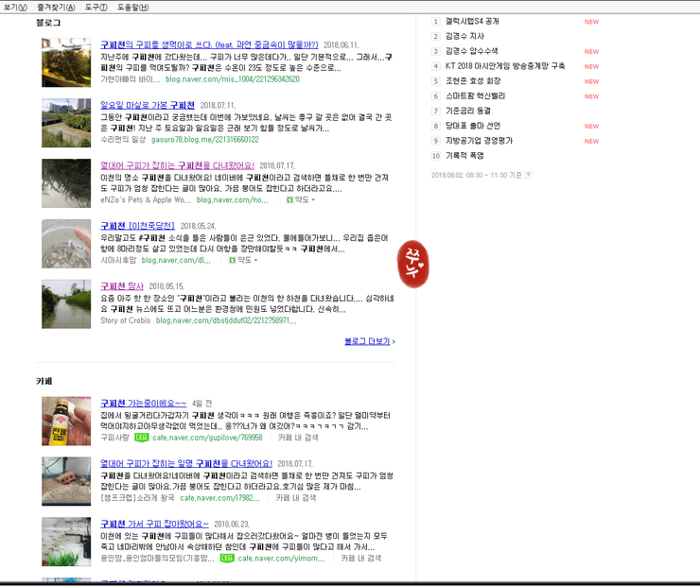
Task: Open aquarium thumbnail of first blog result
Action: [x=66, y=62]
